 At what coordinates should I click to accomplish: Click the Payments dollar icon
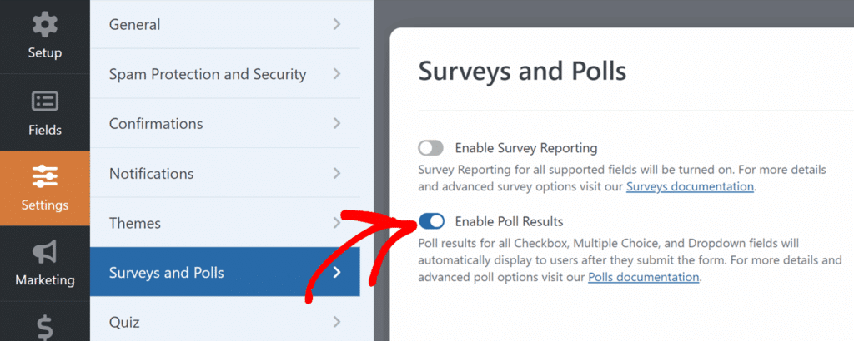44,327
